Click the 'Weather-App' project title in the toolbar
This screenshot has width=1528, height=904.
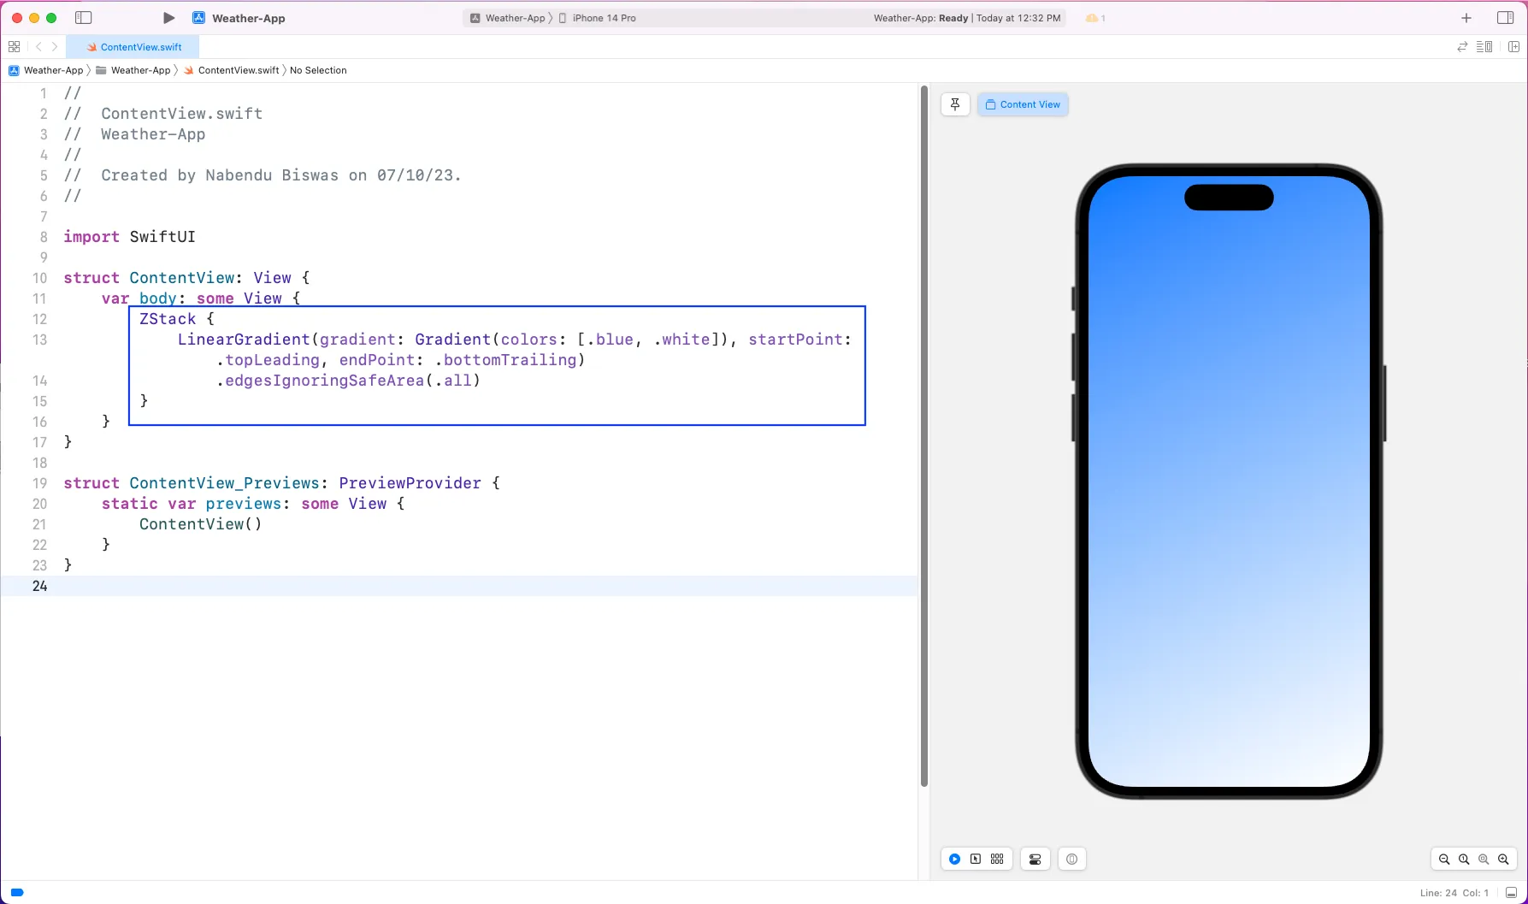coord(249,18)
